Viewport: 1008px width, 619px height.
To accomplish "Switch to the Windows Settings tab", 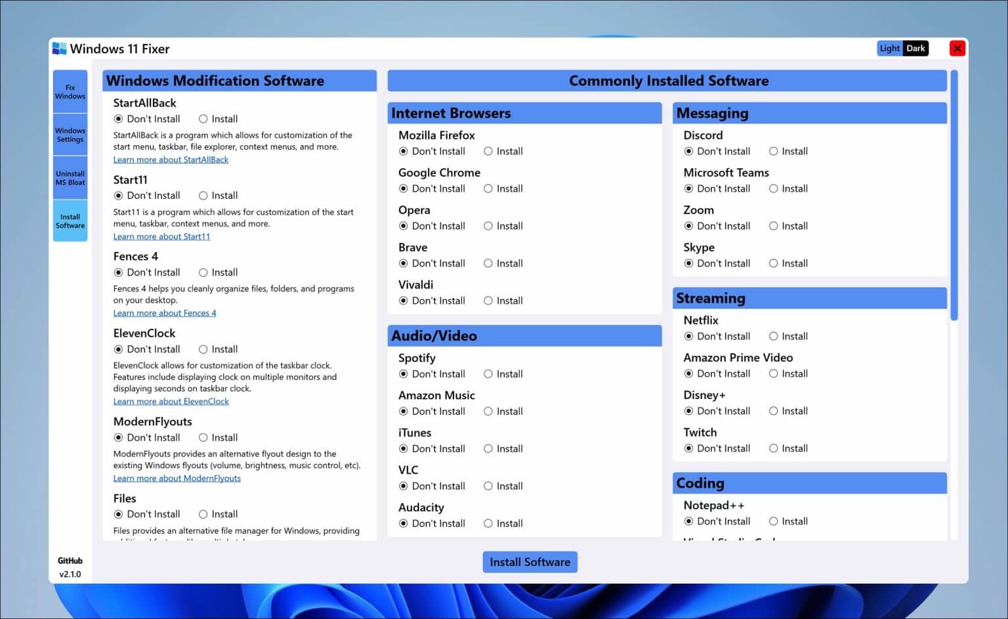I will [x=70, y=135].
